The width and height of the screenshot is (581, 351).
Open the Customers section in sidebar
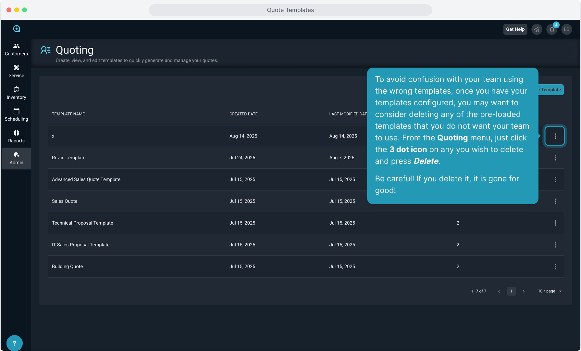16,49
